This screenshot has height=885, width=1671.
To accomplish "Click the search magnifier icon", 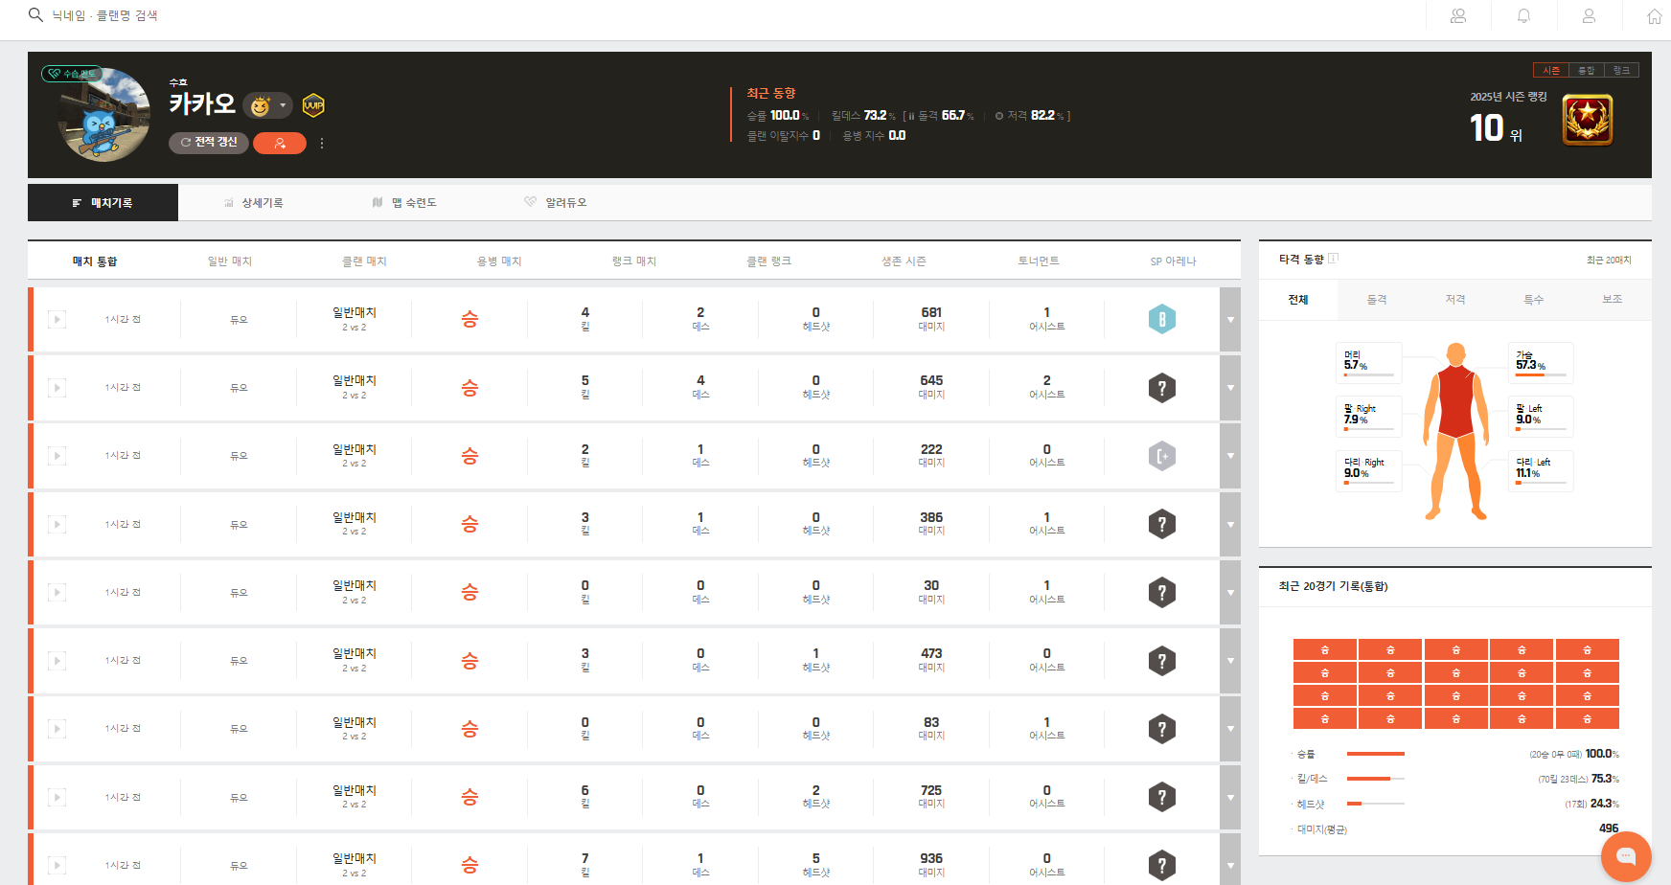I will click(x=35, y=15).
